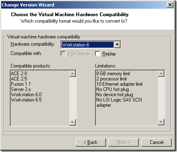Select Workstation 6.0 in Compatible products

pyautogui.click(x=26, y=95)
